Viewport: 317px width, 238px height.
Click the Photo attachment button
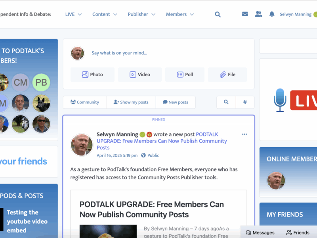coord(92,75)
